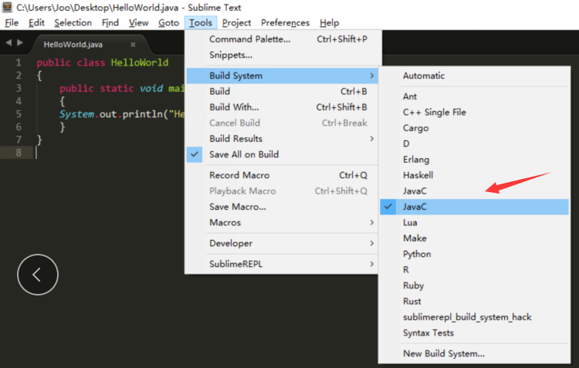Open the SublimeREPL submenu
This screenshot has width=579, height=368.
(282, 264)
